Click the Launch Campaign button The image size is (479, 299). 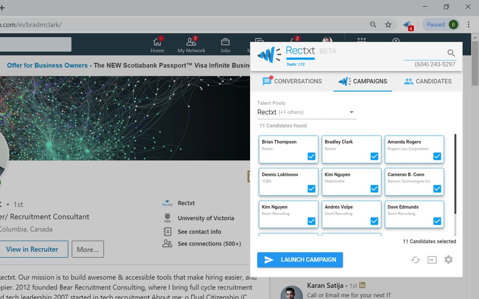300,260
